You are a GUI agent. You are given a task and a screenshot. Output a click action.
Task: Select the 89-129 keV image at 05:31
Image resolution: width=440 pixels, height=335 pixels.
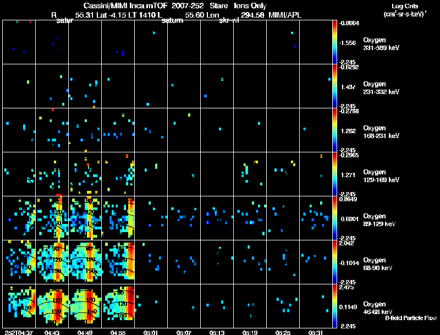coord(316,218)
